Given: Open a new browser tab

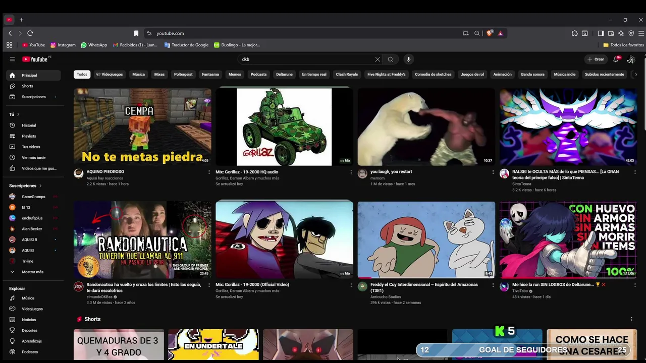Looking at the screenshot, I should pyautogui.click(x=22, y=20).
